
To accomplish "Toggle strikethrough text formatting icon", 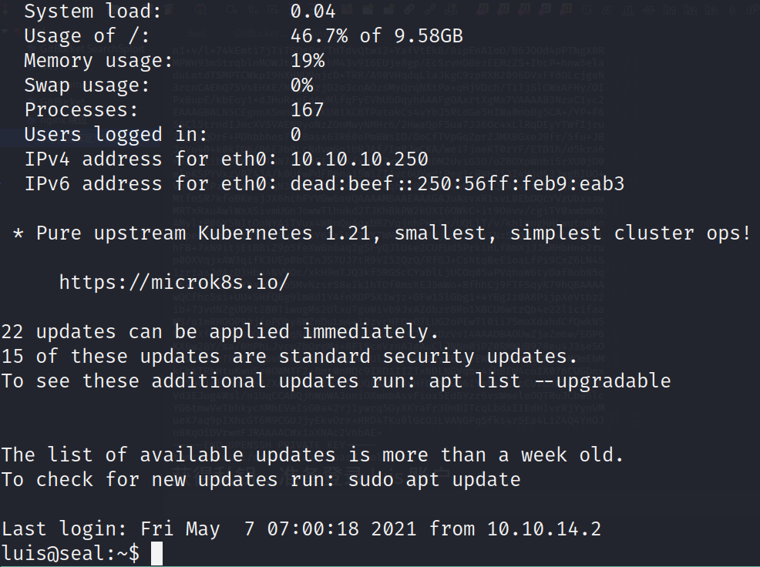I will pyautogui.click(x=649, y=9).
